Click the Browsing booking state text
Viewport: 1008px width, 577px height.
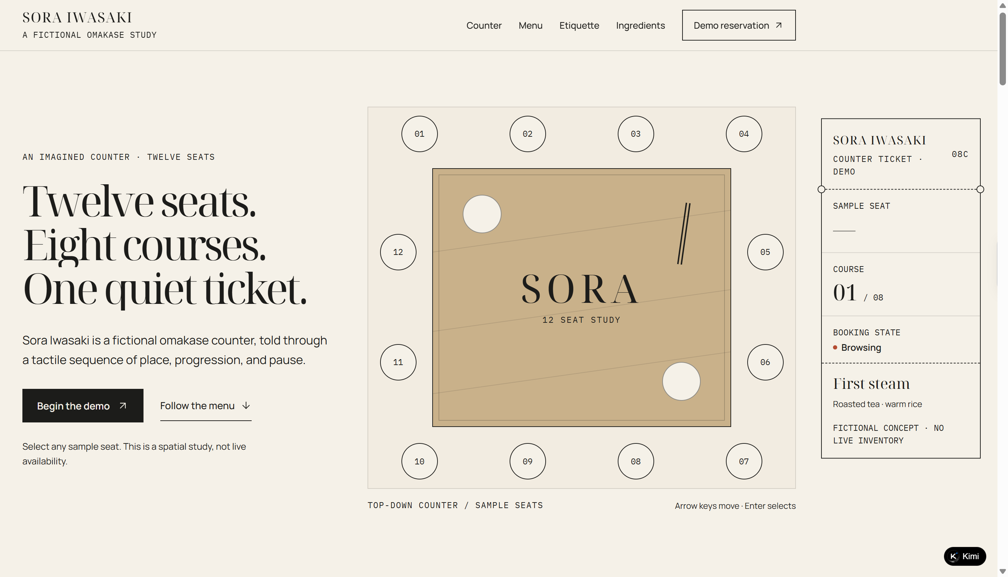pyautogui.click(x=861, y=348)
